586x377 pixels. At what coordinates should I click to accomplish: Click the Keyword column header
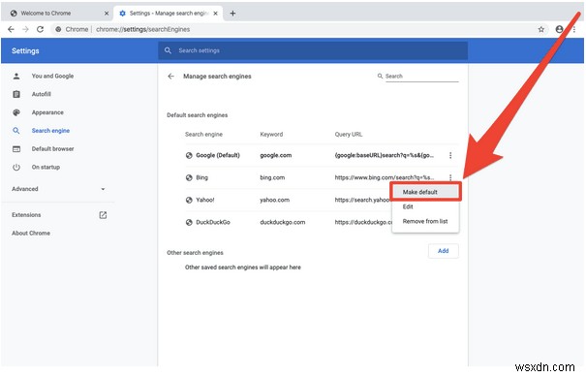[x=271, y=135]
